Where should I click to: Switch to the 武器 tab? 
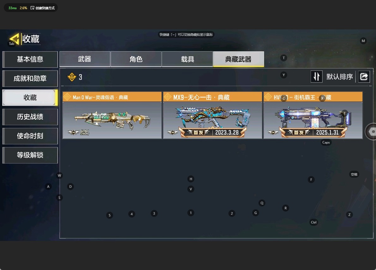tap(85, 59)
